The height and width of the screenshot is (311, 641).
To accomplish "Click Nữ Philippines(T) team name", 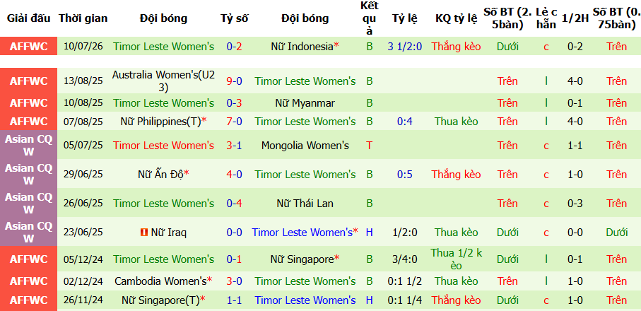I will point(160,122).
